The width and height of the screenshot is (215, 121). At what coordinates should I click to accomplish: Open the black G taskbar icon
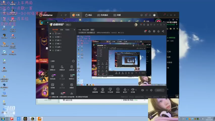25,119
